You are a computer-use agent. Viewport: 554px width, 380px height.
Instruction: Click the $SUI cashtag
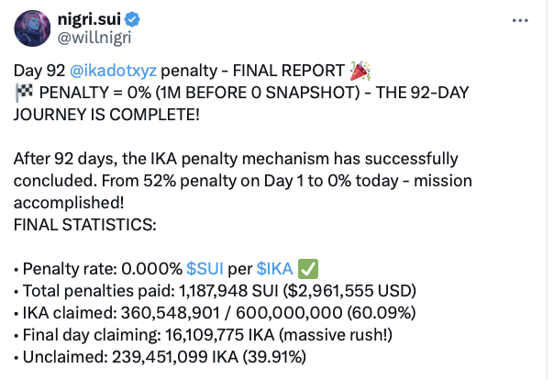pyautogui.click(x=205, y=268)
